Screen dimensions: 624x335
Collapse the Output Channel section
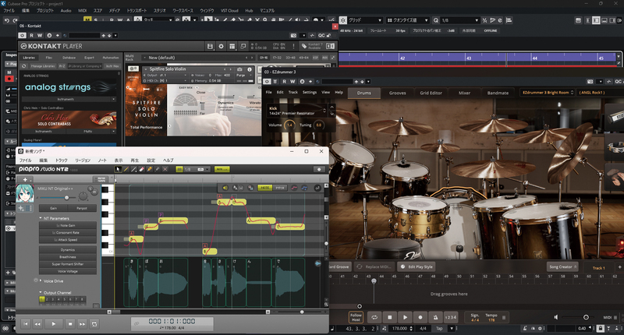pyautogui.click(x=41, y=292)
